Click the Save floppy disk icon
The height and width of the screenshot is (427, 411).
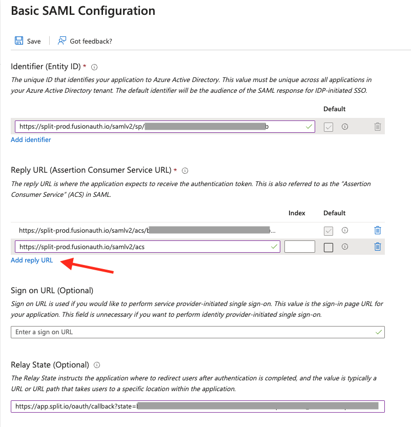click(x=19, y=41)
